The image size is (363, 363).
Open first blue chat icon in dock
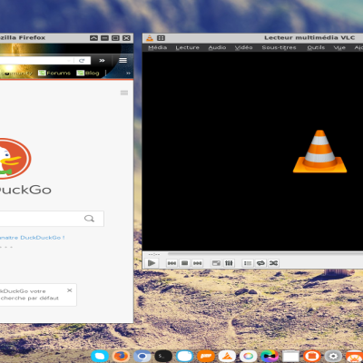100,356
